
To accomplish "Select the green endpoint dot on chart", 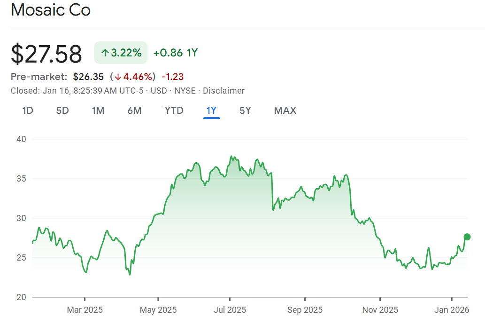I will pyautogui.click(x=466, y=237).
